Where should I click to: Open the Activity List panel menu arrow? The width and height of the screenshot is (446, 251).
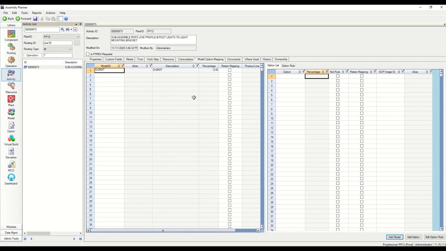(x=76, y=24)
